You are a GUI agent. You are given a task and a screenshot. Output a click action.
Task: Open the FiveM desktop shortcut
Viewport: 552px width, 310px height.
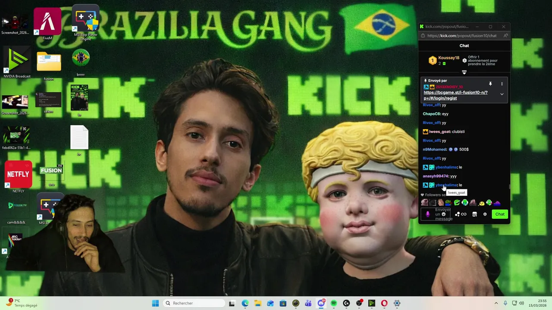47,24
